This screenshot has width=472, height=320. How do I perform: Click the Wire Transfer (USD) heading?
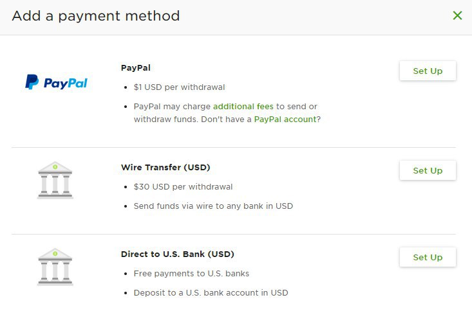pyautogui.click(x=165, y=168)
